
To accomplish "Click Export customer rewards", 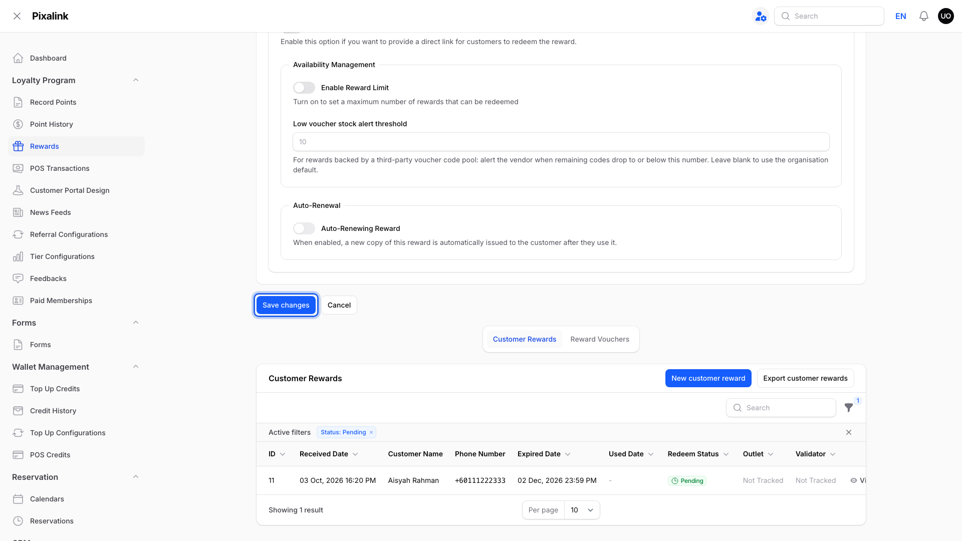I will [806, 378].
